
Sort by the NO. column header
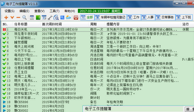click(x=7, y=24)
